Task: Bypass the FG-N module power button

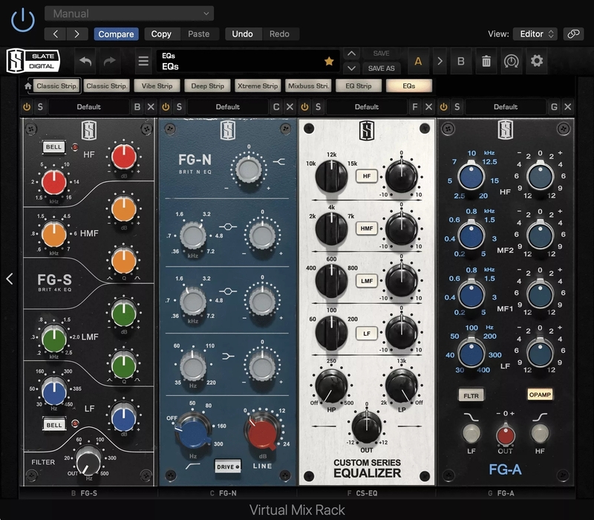Action: [166, 107]
